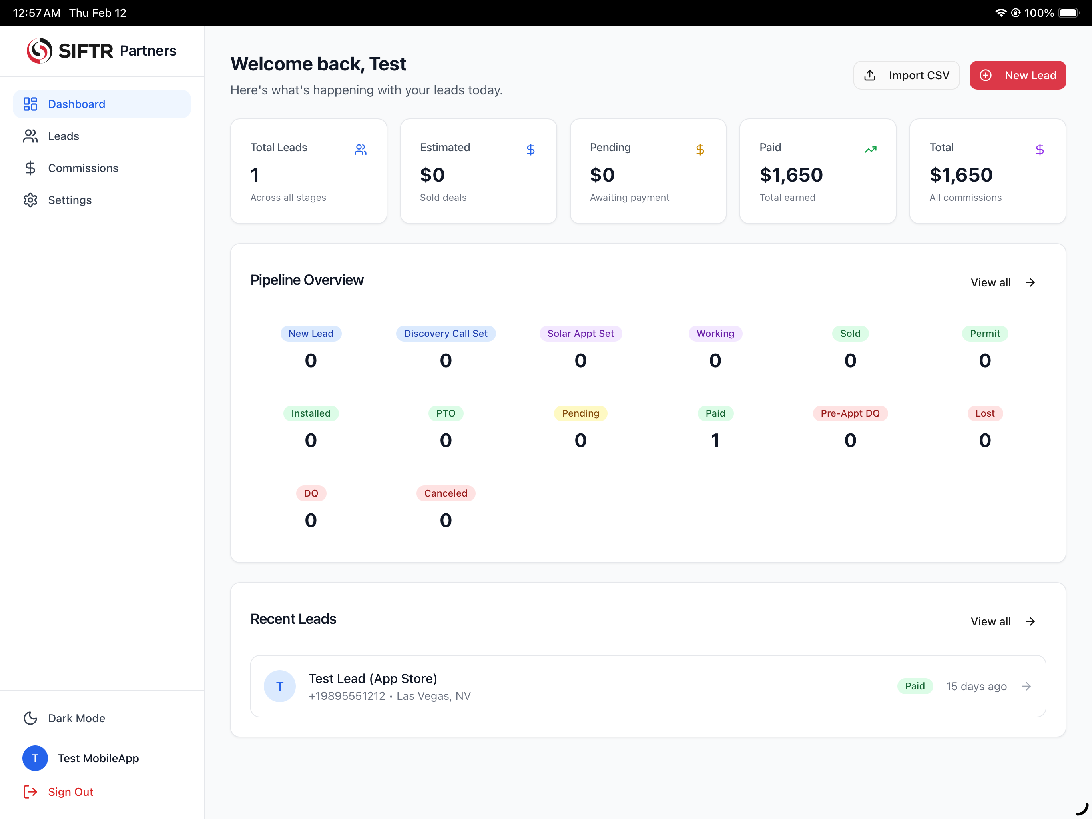1092x819 pixels.
Task: Open the Dashboard menu item
Action: click(x=102, y=104)
